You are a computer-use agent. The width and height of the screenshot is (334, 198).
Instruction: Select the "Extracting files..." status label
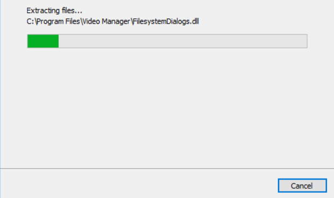tap(54, 10)
